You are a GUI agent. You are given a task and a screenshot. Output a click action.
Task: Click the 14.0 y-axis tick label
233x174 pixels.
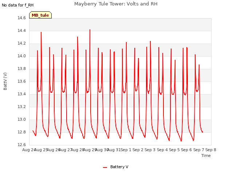tap(22, 56)
